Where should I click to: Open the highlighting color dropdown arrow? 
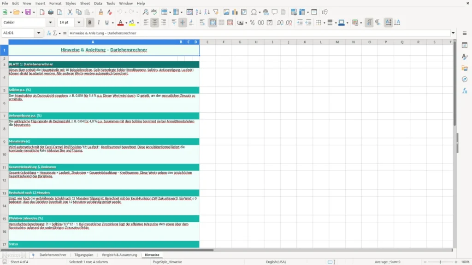pos(138,23)
